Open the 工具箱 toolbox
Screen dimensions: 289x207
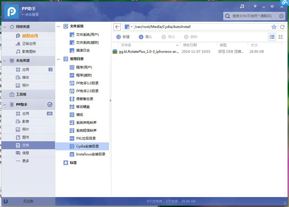point(28,94)
